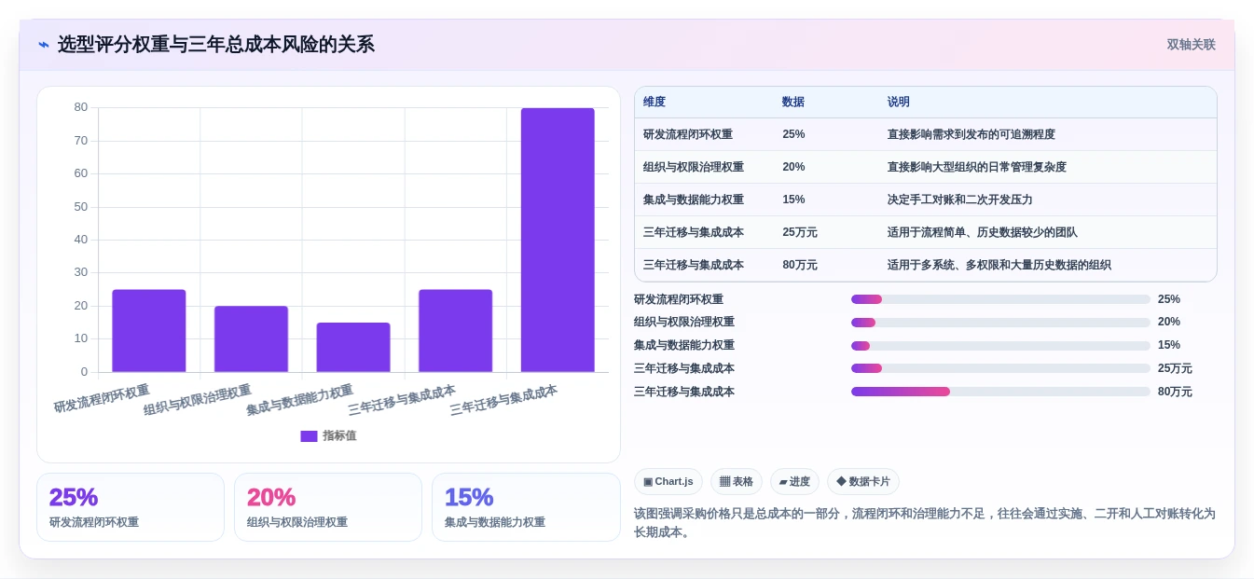Click the 维度 table column header
Image resolution: width=1254 pixels, height=579 pixels.
[x=655, y=102]
